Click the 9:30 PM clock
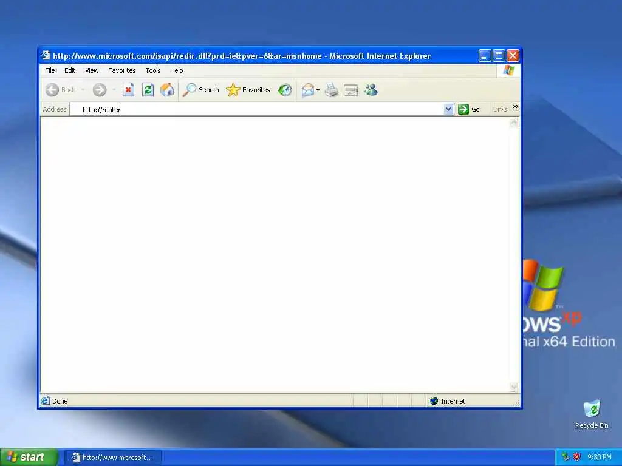The height and width of the screenshot is (466, 622). click(x=600, y=457)
